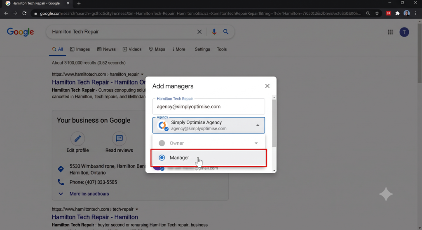This screenshot has height=230, width=422.
Task: Expand the More section chevron in business panel
Action: tap(61, 194)
